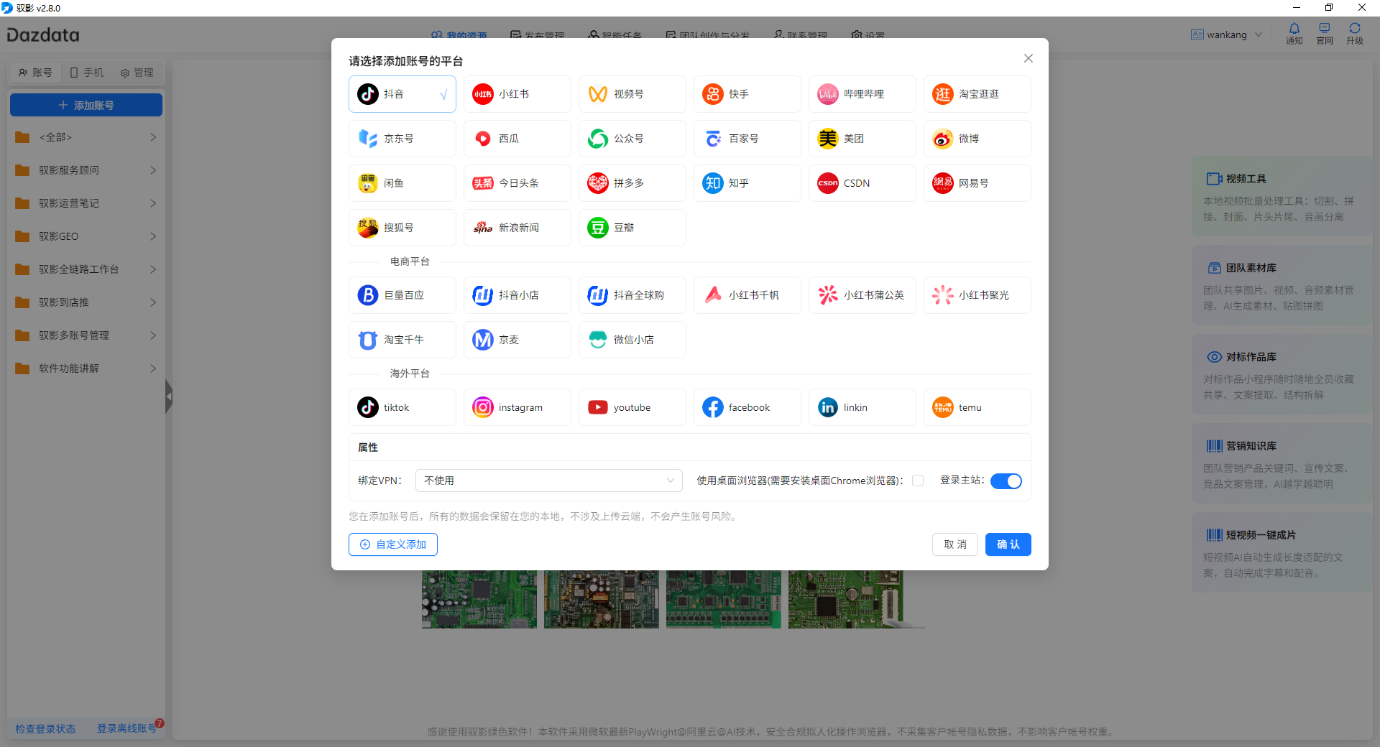Click the 升级 upgrade icon

click(1355, 34)
